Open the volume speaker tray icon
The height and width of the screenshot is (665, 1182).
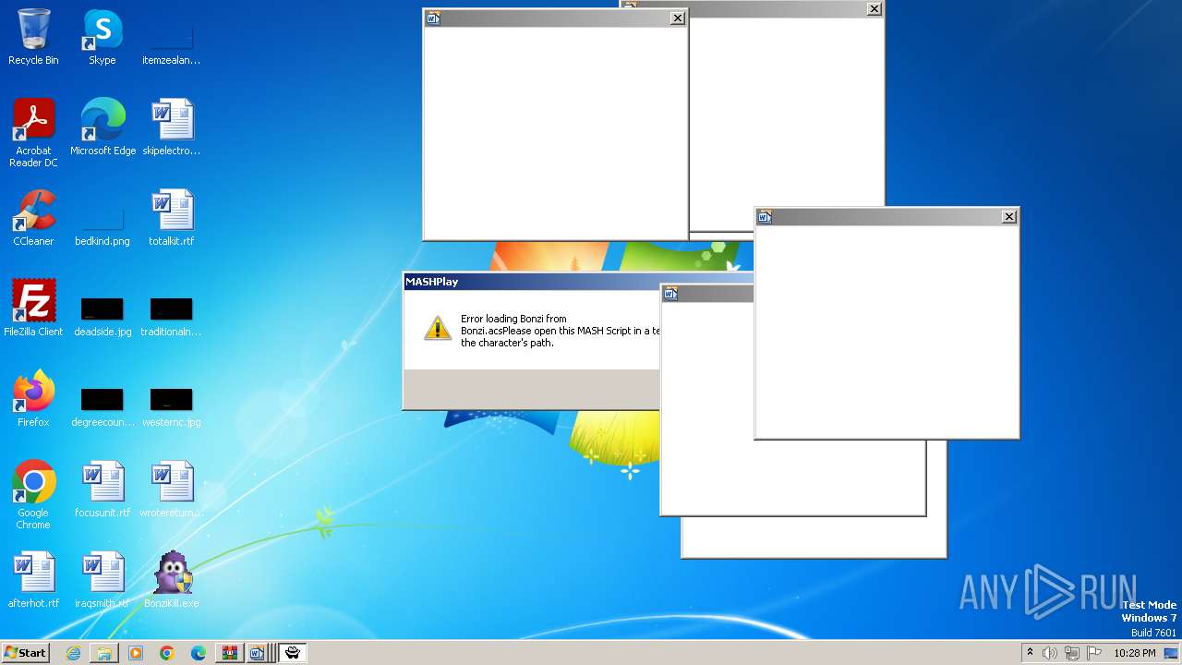(x=1049, y=653)
